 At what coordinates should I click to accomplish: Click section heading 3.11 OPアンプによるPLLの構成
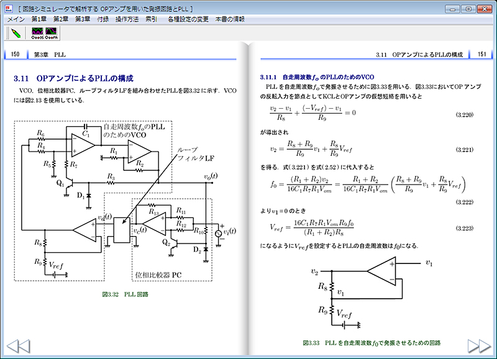click(73, 78)
